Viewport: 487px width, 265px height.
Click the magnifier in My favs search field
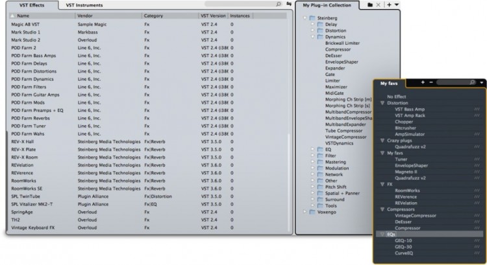coord(472,82)
